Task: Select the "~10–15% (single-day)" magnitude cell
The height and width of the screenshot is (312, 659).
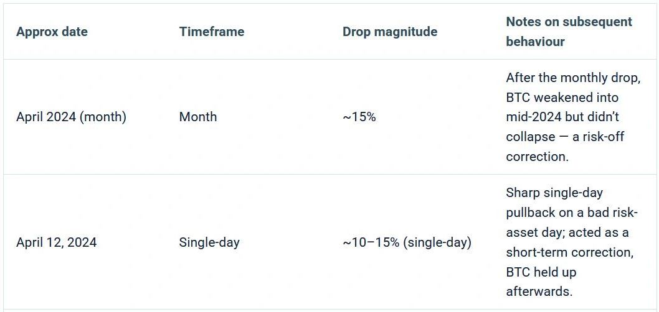Action: (x=406, y=242)
